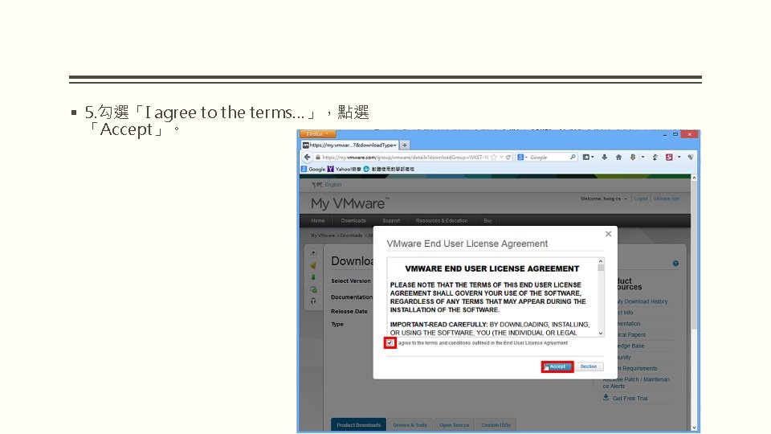Select the Open Source tab
This screenshot has height=434, width=771.
point(455,424)
